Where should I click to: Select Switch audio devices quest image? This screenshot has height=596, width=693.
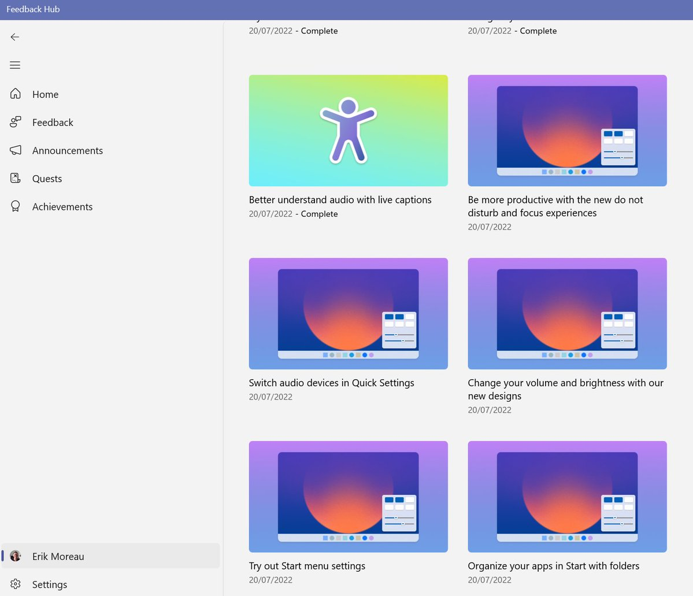click(x=348, y=313)
